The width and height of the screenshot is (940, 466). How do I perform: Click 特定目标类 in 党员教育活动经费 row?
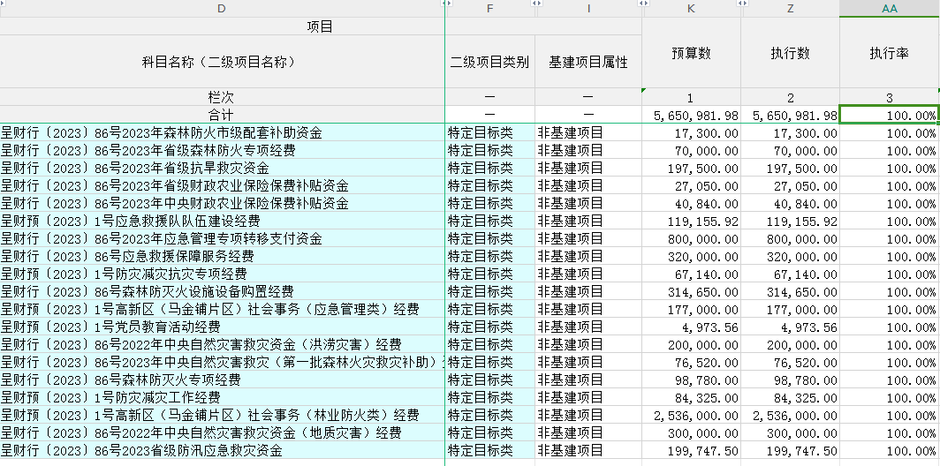(x=489, y=327)
